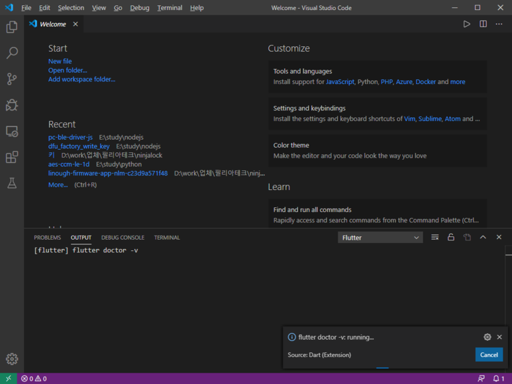Open the Terminal menu
This screenshot has height=384, width=512.
click(x=170, y=8)
